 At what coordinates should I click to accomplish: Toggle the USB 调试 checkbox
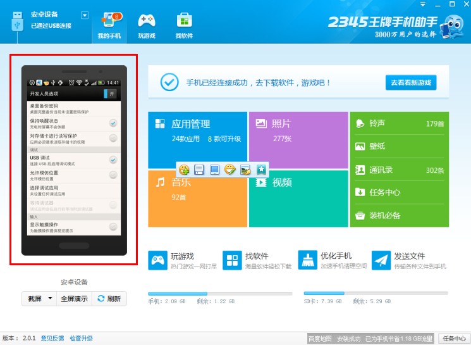click(x=113, y=160)
